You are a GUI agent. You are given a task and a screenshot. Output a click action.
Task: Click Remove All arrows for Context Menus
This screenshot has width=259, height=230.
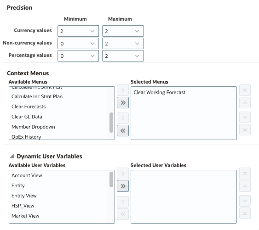[123, 131]
